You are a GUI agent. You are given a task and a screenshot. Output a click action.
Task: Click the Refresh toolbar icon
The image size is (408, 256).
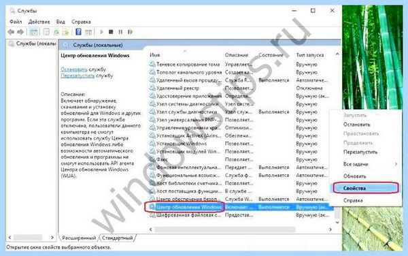pos(56,32)
